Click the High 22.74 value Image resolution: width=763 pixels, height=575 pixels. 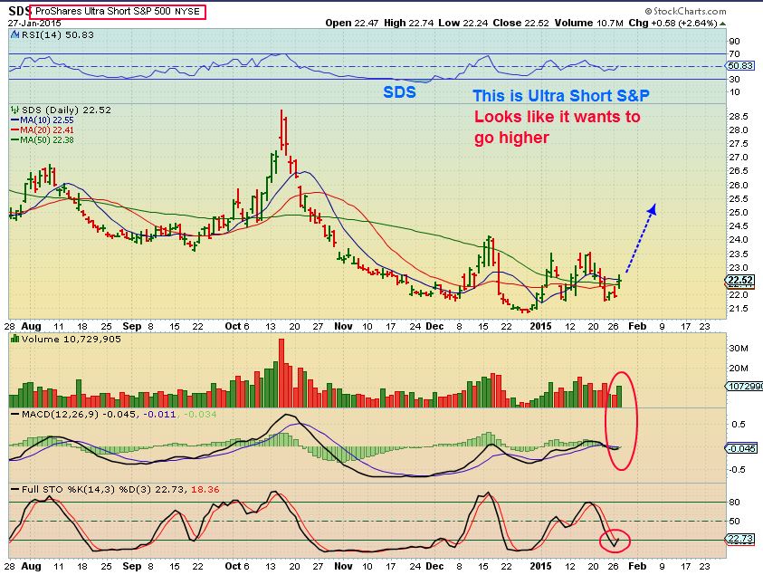pos(408,23)
